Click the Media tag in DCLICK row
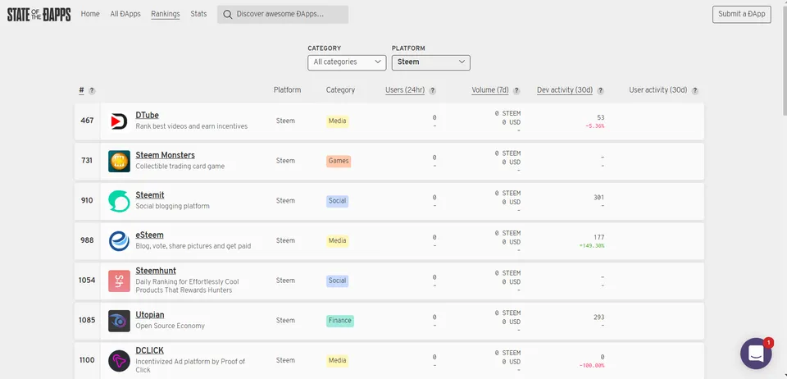Screen dimensions: 787x379 tap(337, 360)
